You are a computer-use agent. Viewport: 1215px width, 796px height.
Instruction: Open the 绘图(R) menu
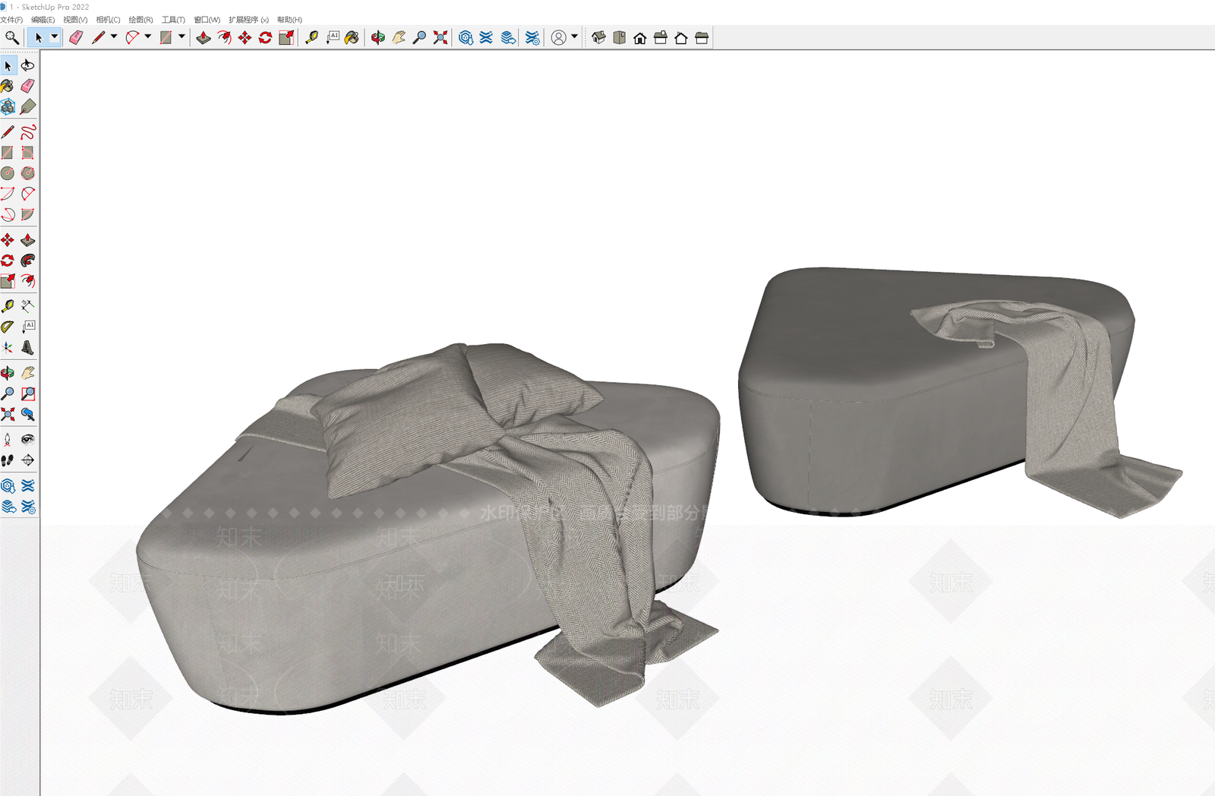(x=140, y=20)
